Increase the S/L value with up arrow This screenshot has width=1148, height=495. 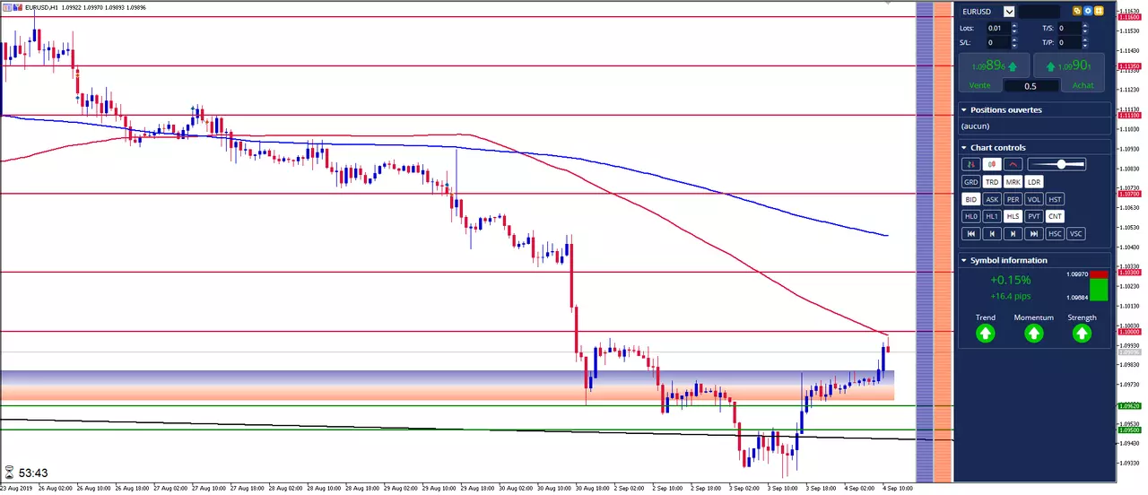(1014, 39)
